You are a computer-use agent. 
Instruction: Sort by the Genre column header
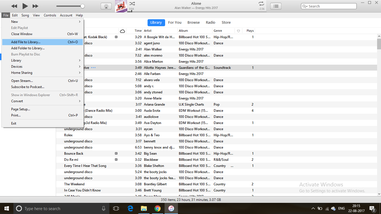coord(223,31)
